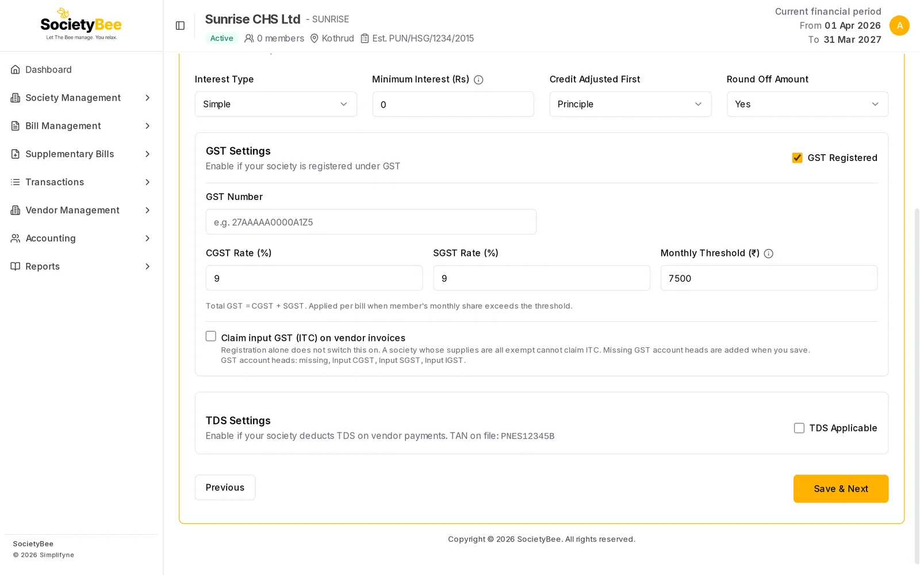Open Bill Management menu item
The width and height of the screenshot is (920, 575).
81,126
